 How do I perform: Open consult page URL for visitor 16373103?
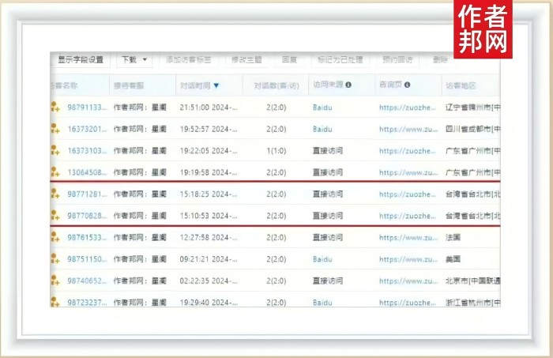pyautogui.click(x=408, y=151)
